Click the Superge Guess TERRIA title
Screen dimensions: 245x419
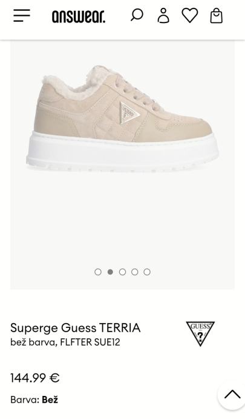pyautogui.click(x=76, y=328)
